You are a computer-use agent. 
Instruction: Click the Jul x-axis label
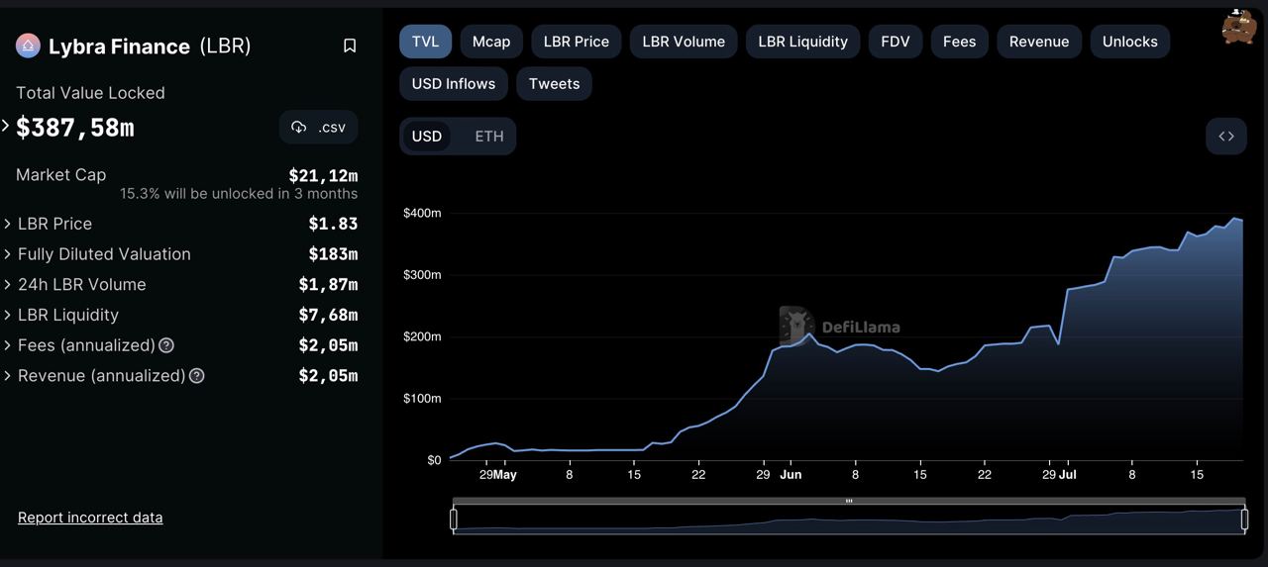tap(1067, 475)
